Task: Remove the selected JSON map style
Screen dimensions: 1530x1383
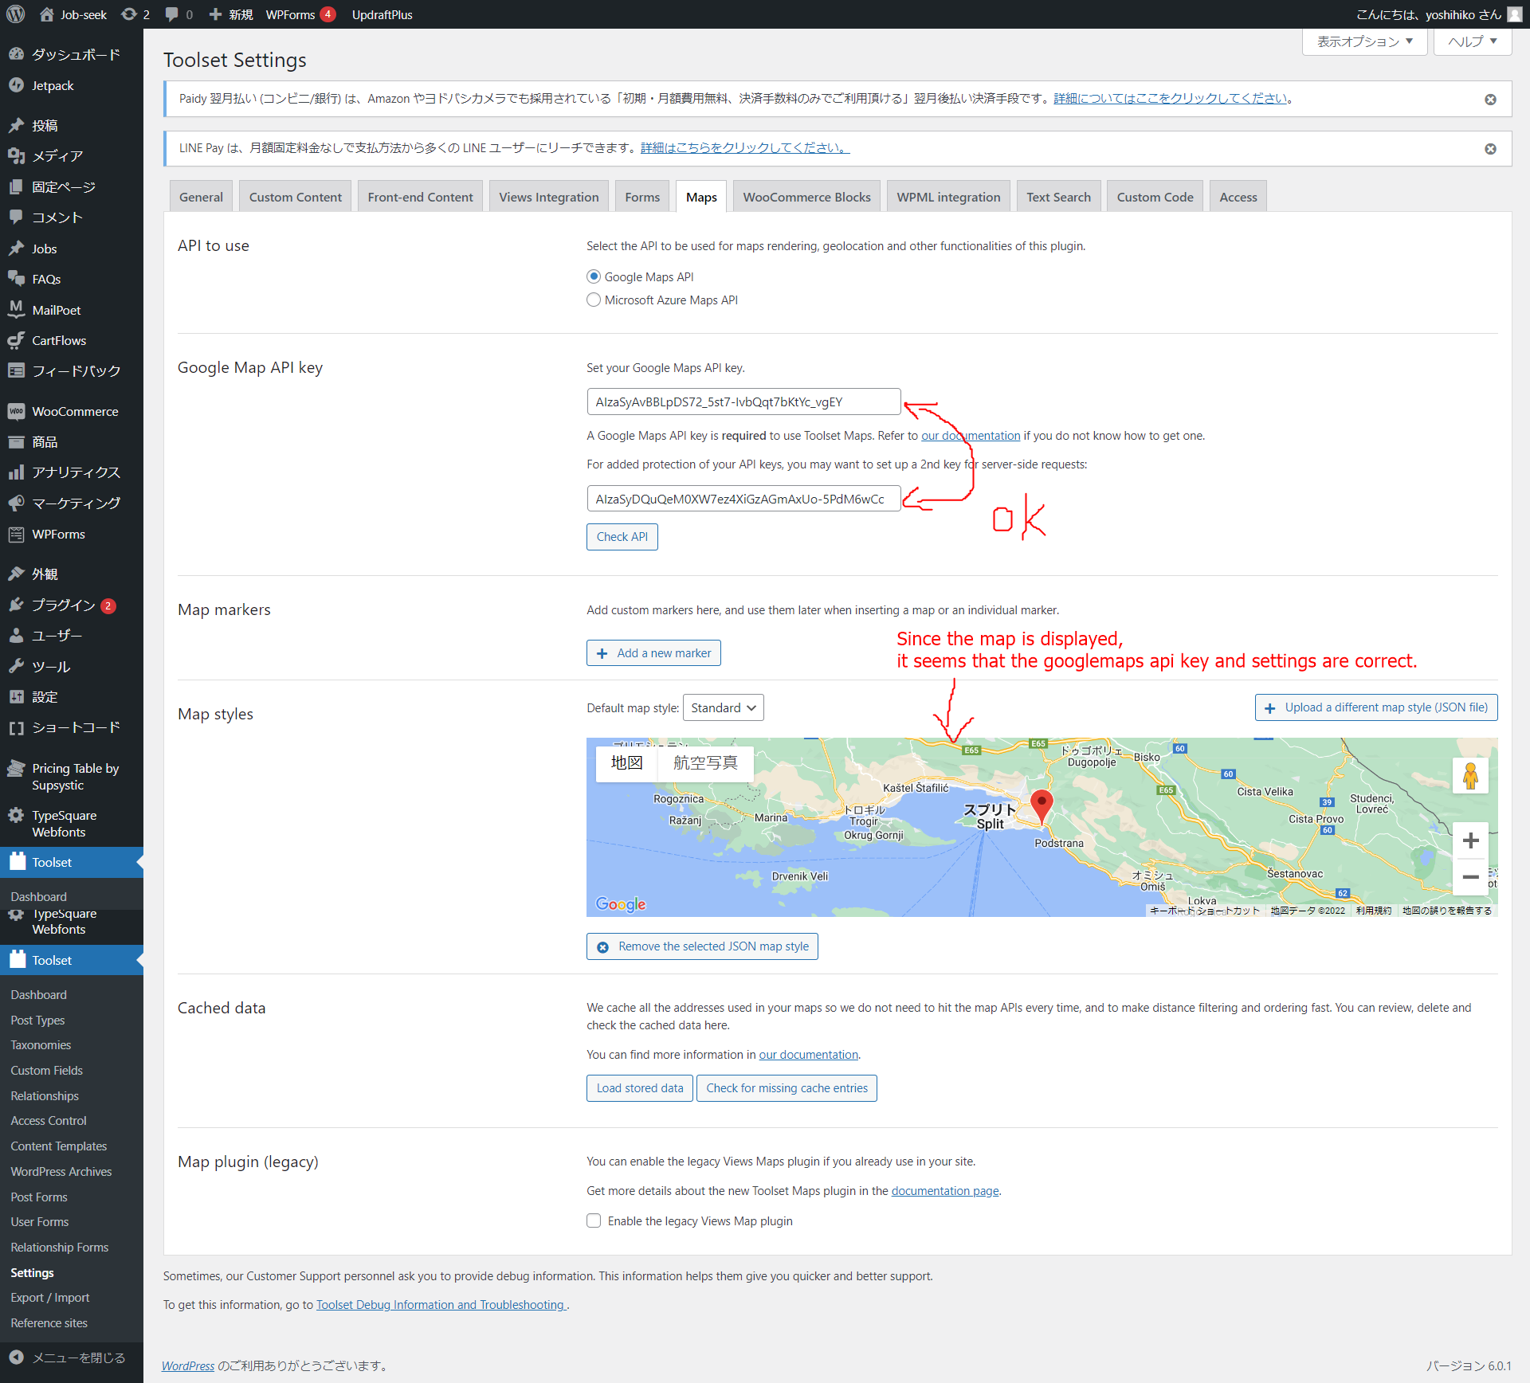Action: [x=702, y=946]
